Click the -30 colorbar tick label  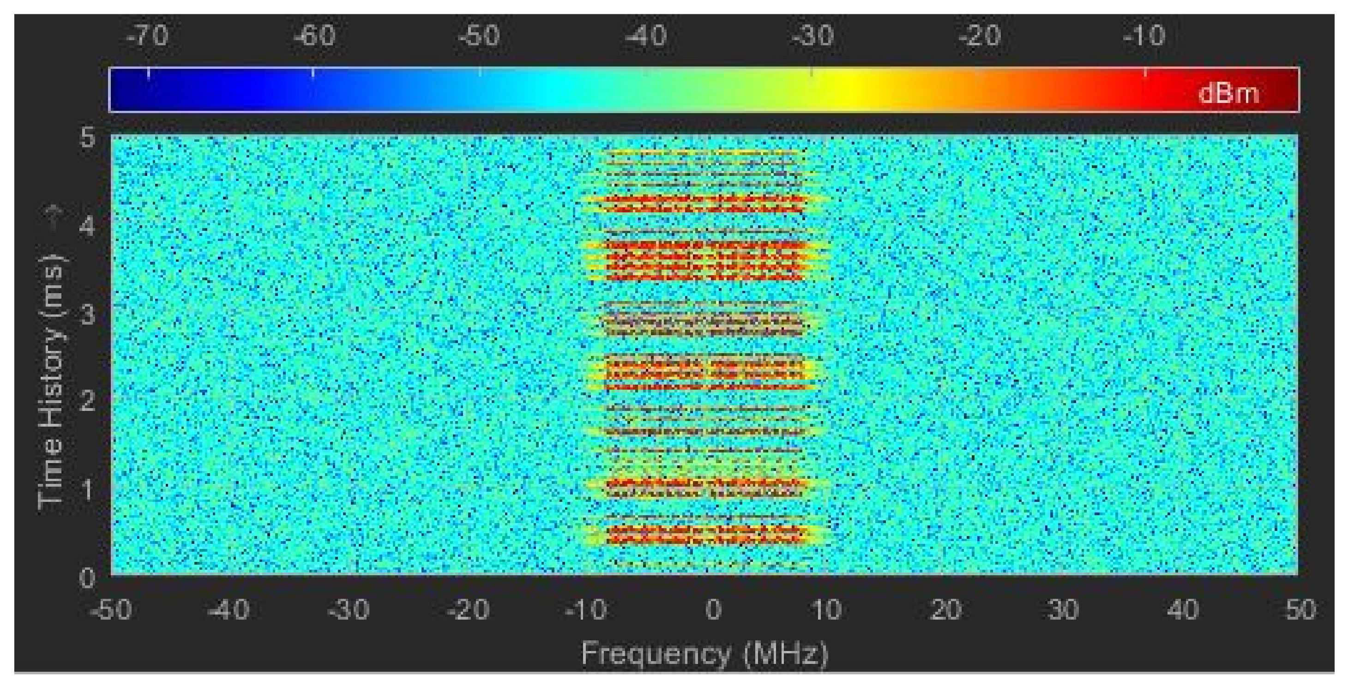tap(812, 36)
